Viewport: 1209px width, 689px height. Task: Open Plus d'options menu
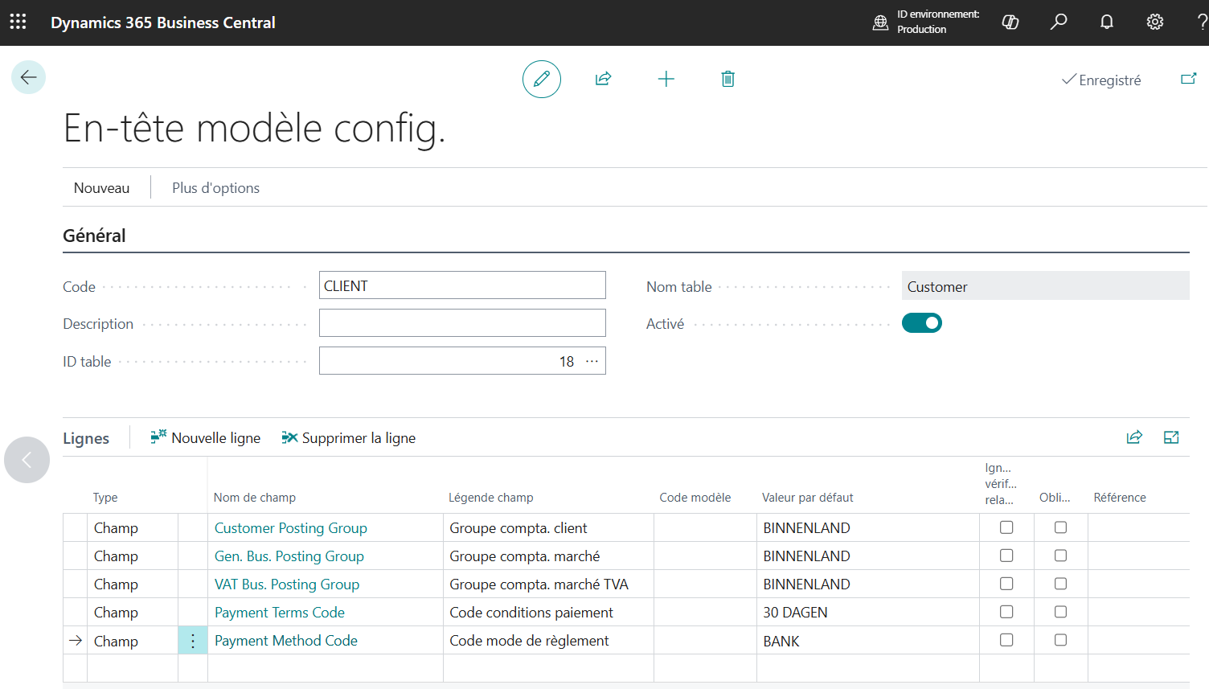pos(215,188)
